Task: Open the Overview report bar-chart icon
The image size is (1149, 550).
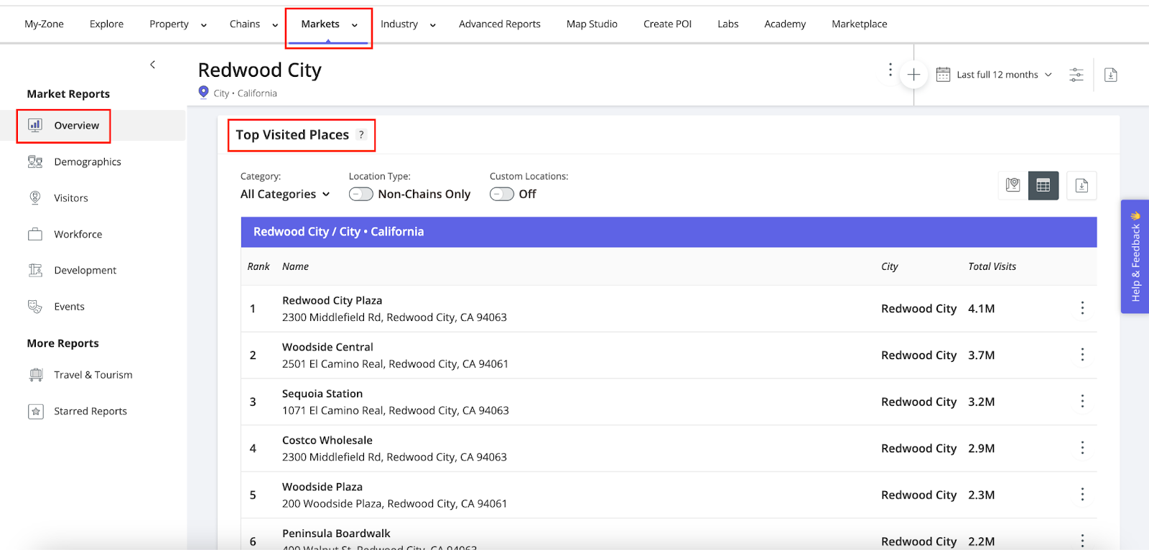Action: 35,125
